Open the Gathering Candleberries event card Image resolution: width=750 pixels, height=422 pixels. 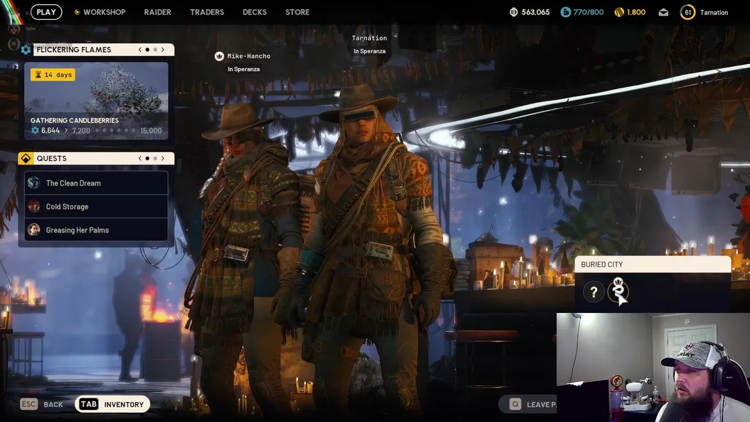tap(96, 101)
